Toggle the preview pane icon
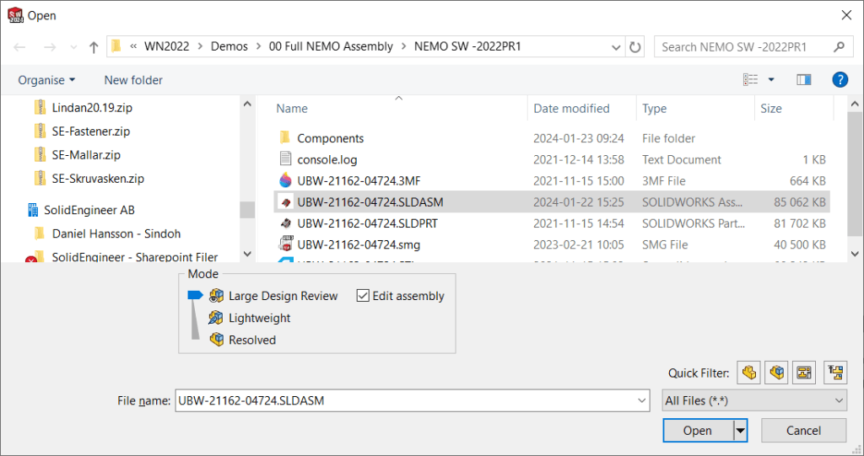This screenshot has width=864, height=456. point(803,80)
